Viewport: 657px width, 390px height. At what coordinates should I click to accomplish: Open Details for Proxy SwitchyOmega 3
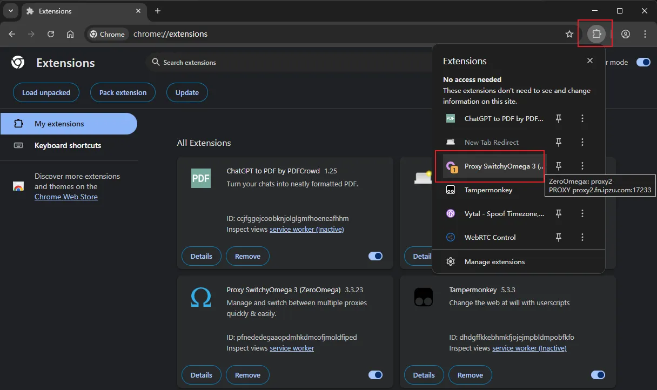point(202,375)
